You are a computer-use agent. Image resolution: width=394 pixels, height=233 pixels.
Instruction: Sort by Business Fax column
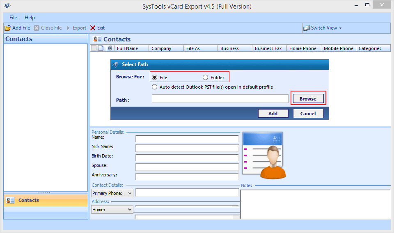tap(269, 48)
